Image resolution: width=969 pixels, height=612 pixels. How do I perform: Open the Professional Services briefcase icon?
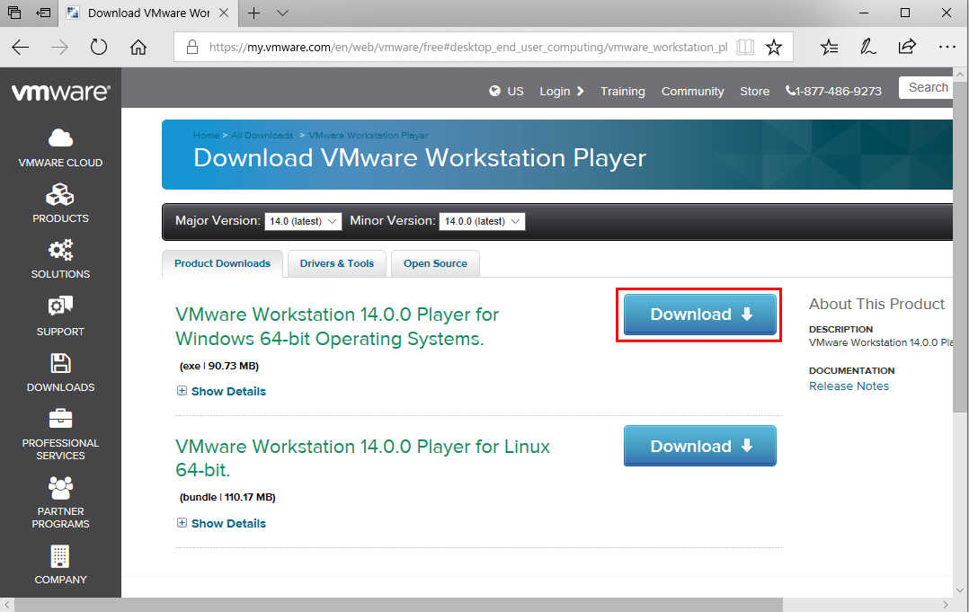(60, 419)
